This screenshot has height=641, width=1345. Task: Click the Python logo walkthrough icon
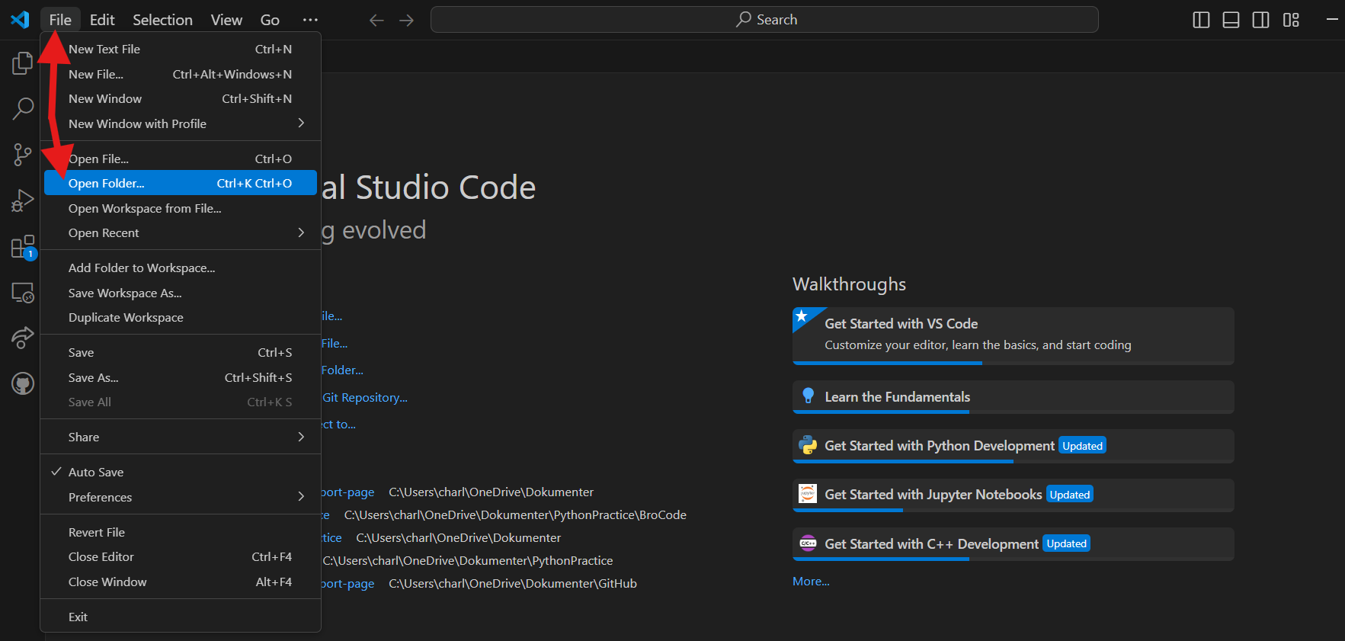pos(808,445)
